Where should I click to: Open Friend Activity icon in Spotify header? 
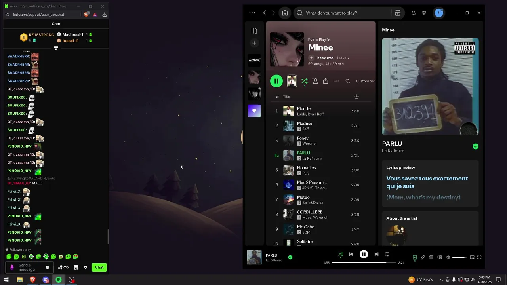point(424,13)
